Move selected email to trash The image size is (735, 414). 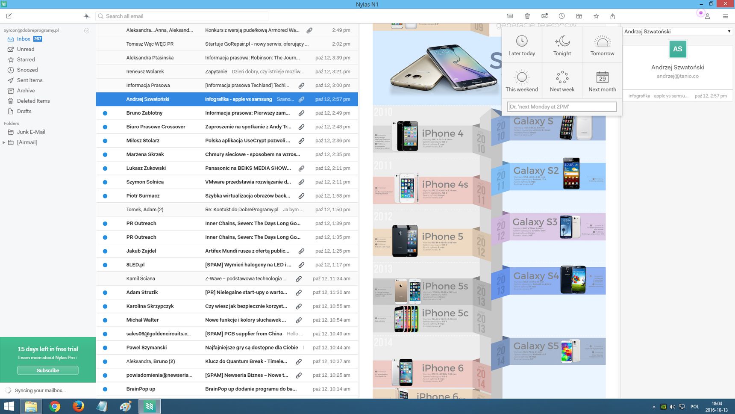click(x=527, y=16)
